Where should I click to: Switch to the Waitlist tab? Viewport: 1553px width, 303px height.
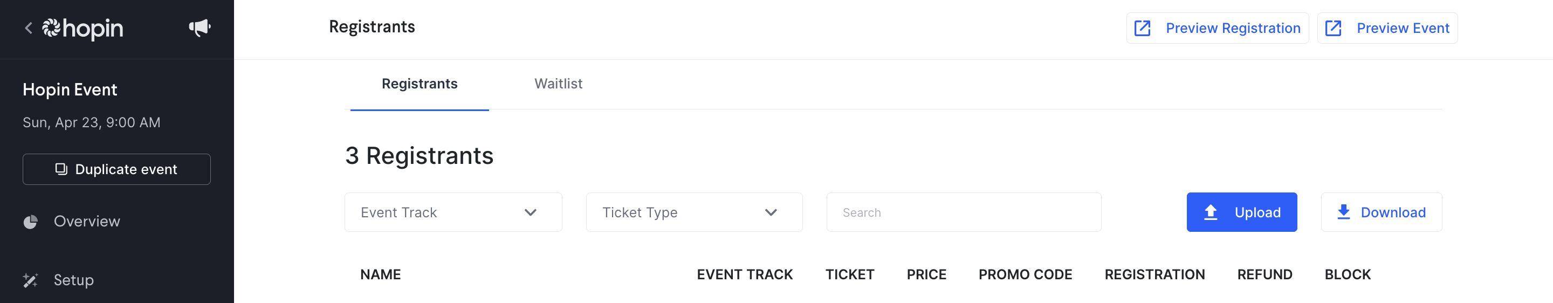(x=558, y=84)
